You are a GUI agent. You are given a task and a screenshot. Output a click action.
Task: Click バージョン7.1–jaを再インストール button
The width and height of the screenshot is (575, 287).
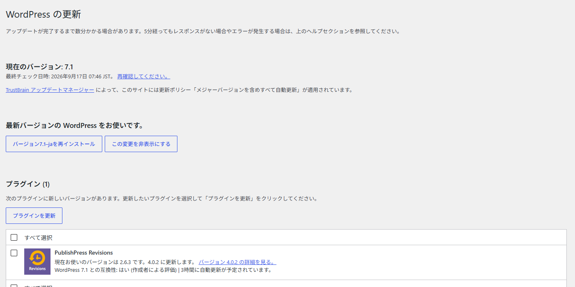[54, 144]
